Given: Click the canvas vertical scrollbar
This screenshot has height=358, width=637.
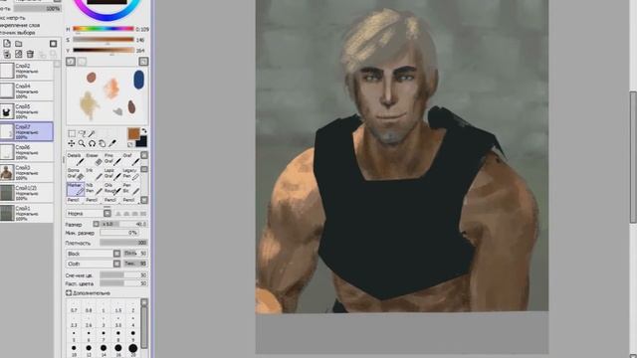Looking at the screenshot, I should click(x=633, y=157).
